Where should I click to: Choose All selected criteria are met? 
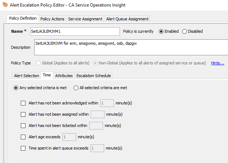tap(76, 88)
